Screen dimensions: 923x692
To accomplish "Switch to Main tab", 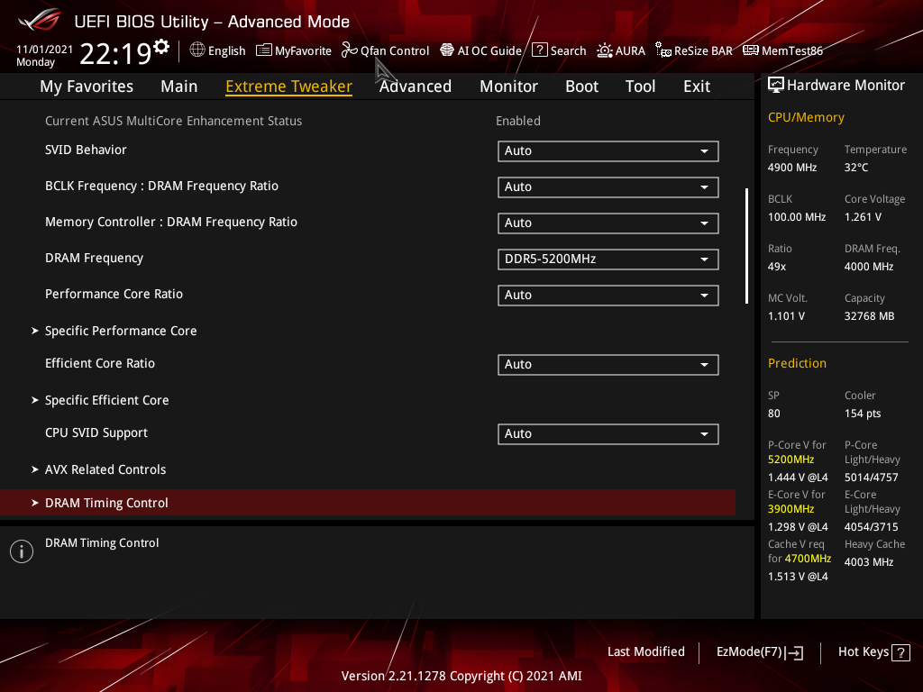I will [x=179, y=86].
